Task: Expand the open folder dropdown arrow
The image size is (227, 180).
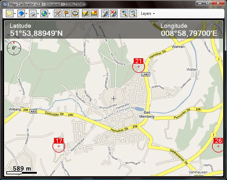Action: [x=15, y=14]
